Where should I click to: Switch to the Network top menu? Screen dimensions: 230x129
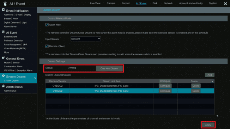168,3
